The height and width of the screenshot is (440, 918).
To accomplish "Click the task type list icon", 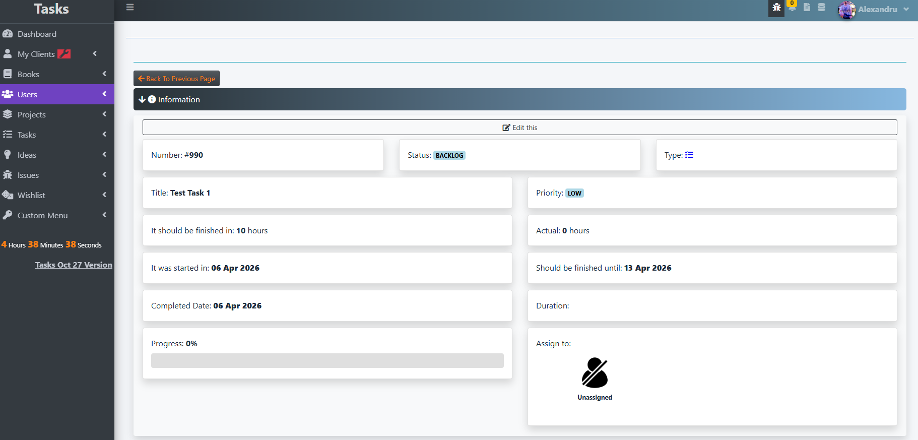I will [x=689, y=155].
